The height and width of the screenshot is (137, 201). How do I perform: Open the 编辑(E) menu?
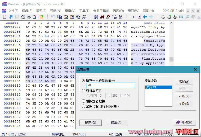pos(27,11)
